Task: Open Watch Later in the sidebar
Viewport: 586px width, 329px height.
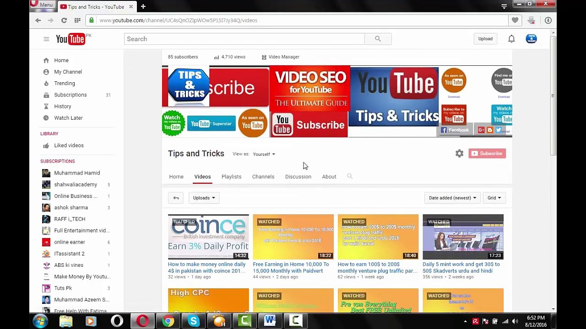Action: tap(68, 118)
